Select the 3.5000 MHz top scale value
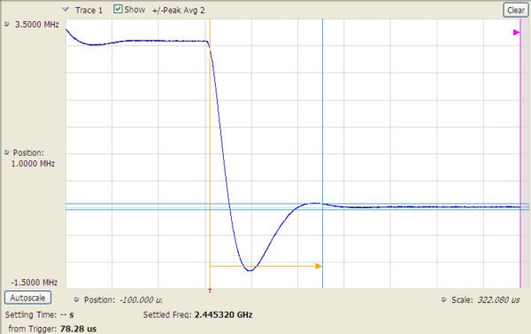Viewport: 531px width, 334px height. tap(37, 25)
